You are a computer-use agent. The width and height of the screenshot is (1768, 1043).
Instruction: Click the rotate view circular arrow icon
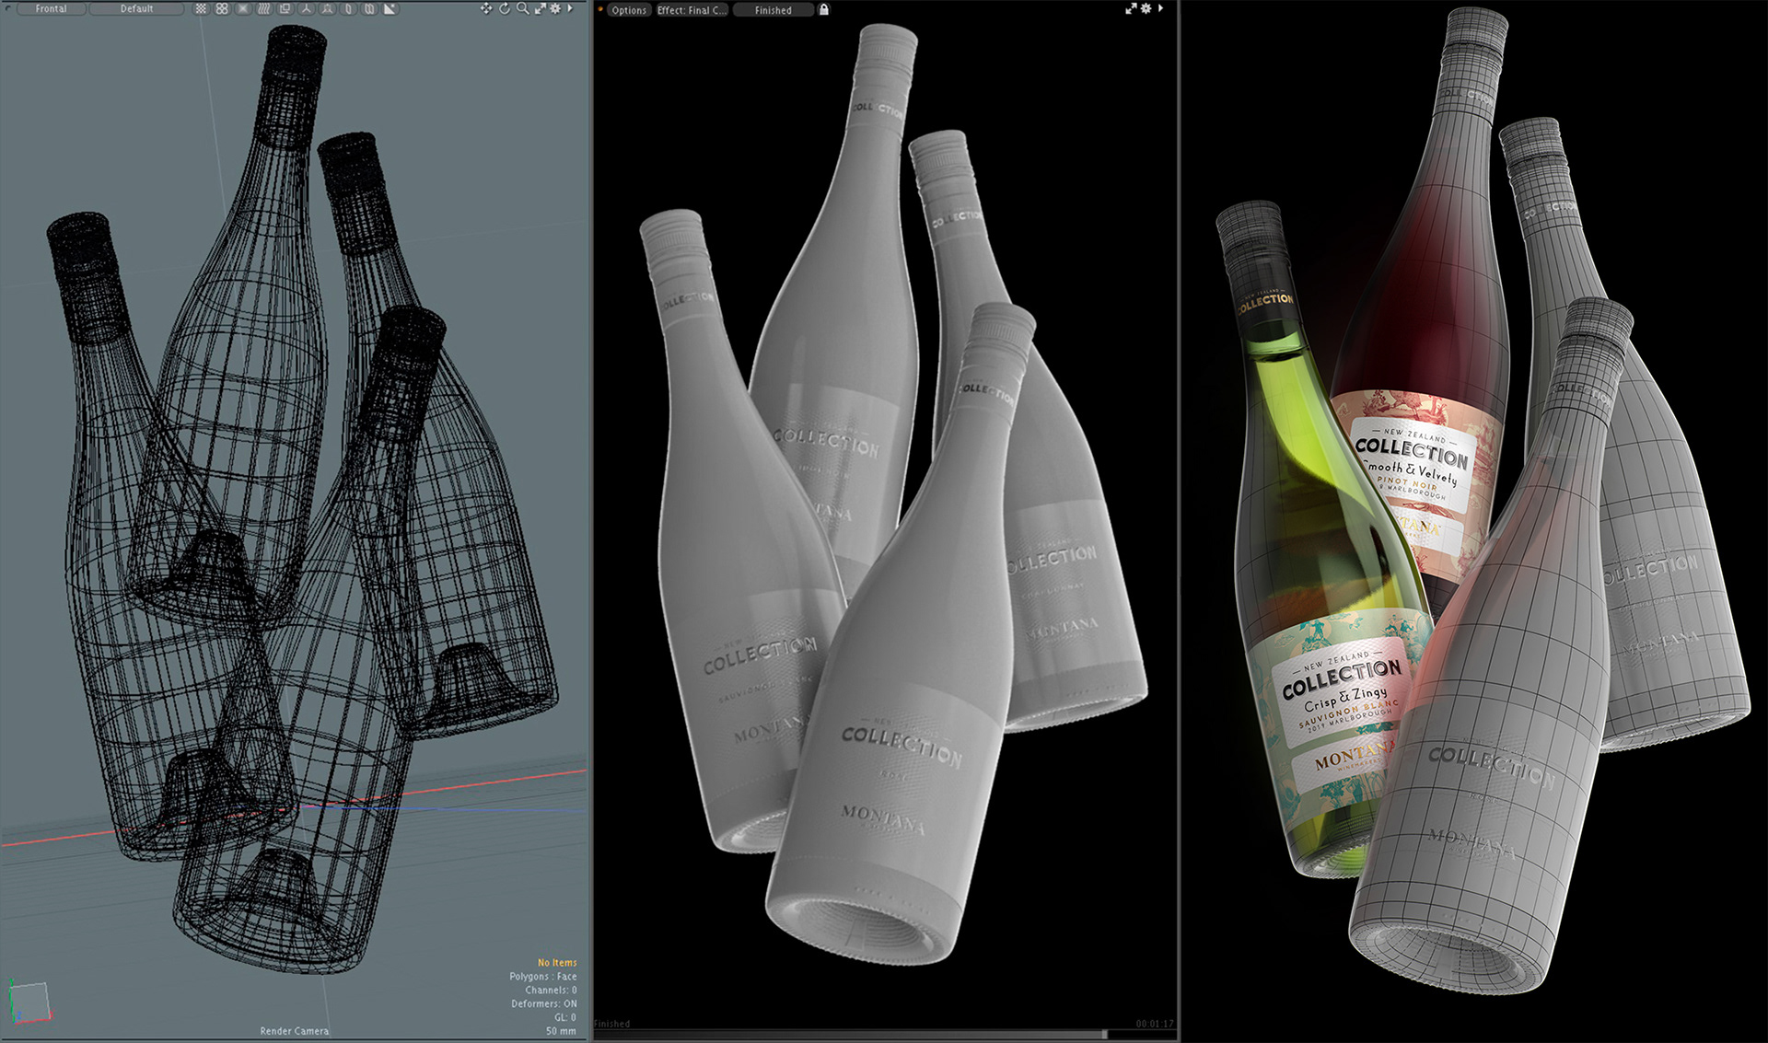505,8
